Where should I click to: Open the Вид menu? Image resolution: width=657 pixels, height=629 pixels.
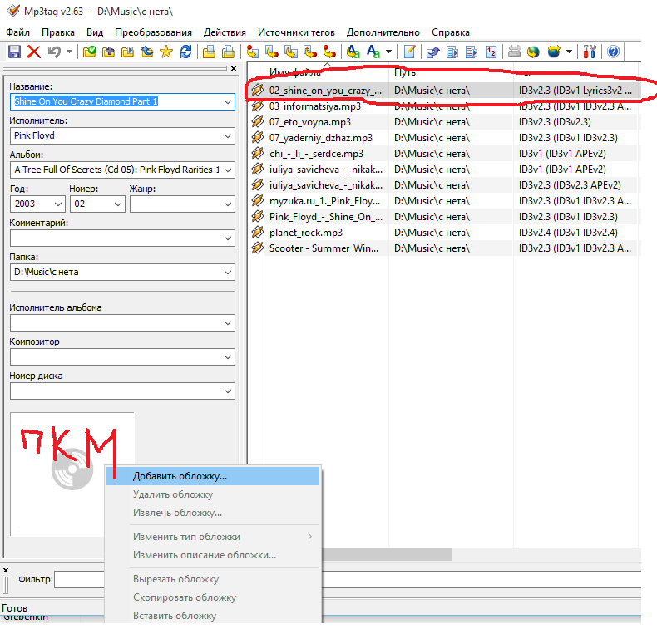[x=95, y=32]
